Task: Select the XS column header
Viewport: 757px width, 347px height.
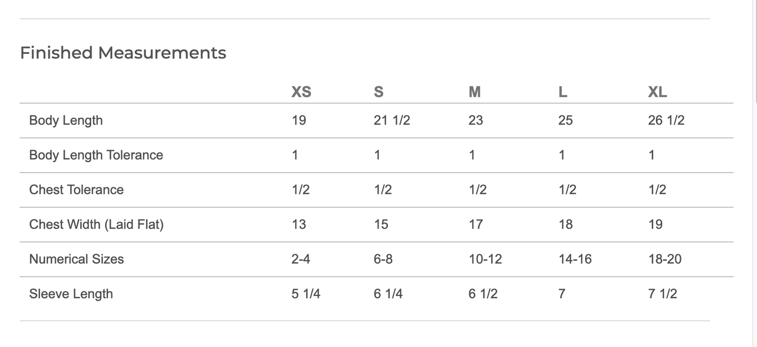Action: pyautogui.click(x=301, y=92)
